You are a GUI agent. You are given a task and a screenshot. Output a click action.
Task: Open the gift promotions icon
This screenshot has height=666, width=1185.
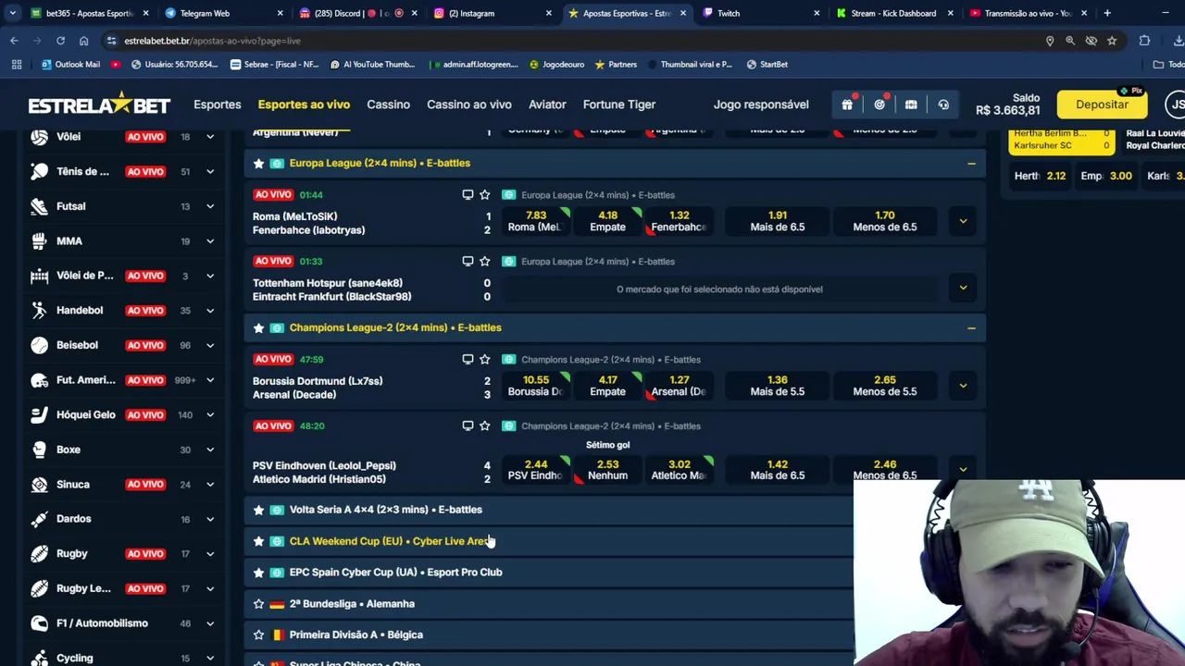pos(847,105)
